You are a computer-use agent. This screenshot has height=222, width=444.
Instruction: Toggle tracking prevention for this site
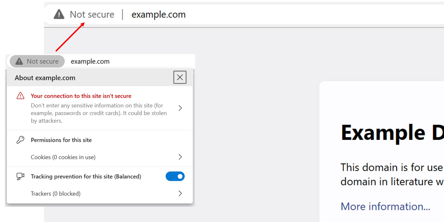[x=175, y=176]
